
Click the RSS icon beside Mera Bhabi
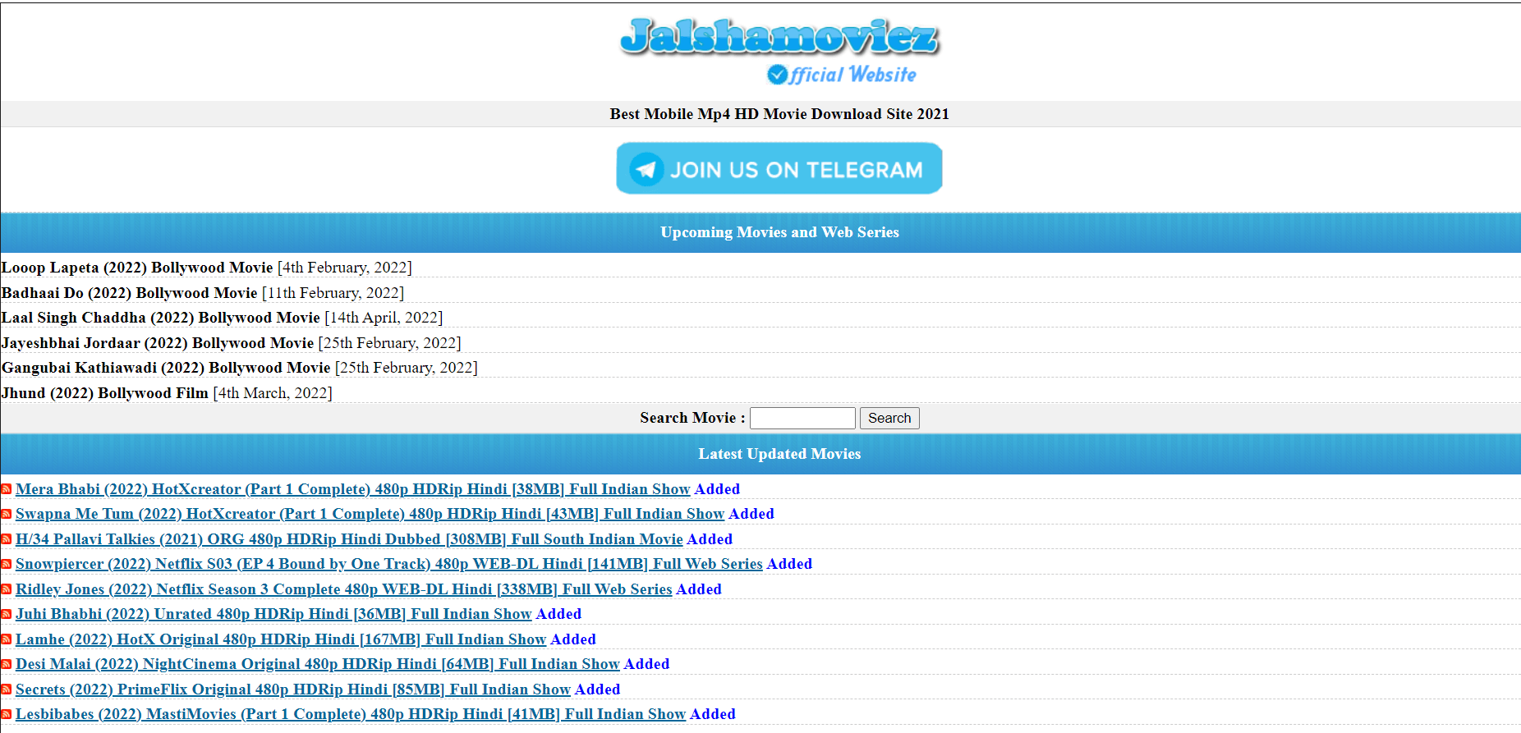pos(7,489)
